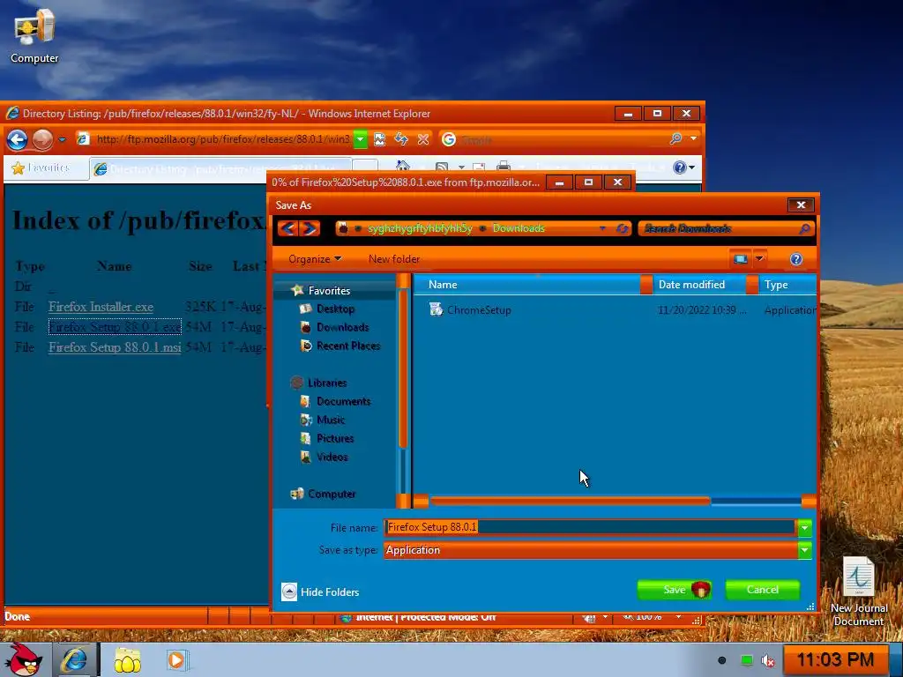Open the IE search provider dropdown
Image resolution: width=903 pixels, height=677 pixels.
point(693,138)
